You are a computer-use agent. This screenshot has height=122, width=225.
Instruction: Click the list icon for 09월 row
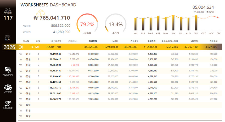point(20,99)
